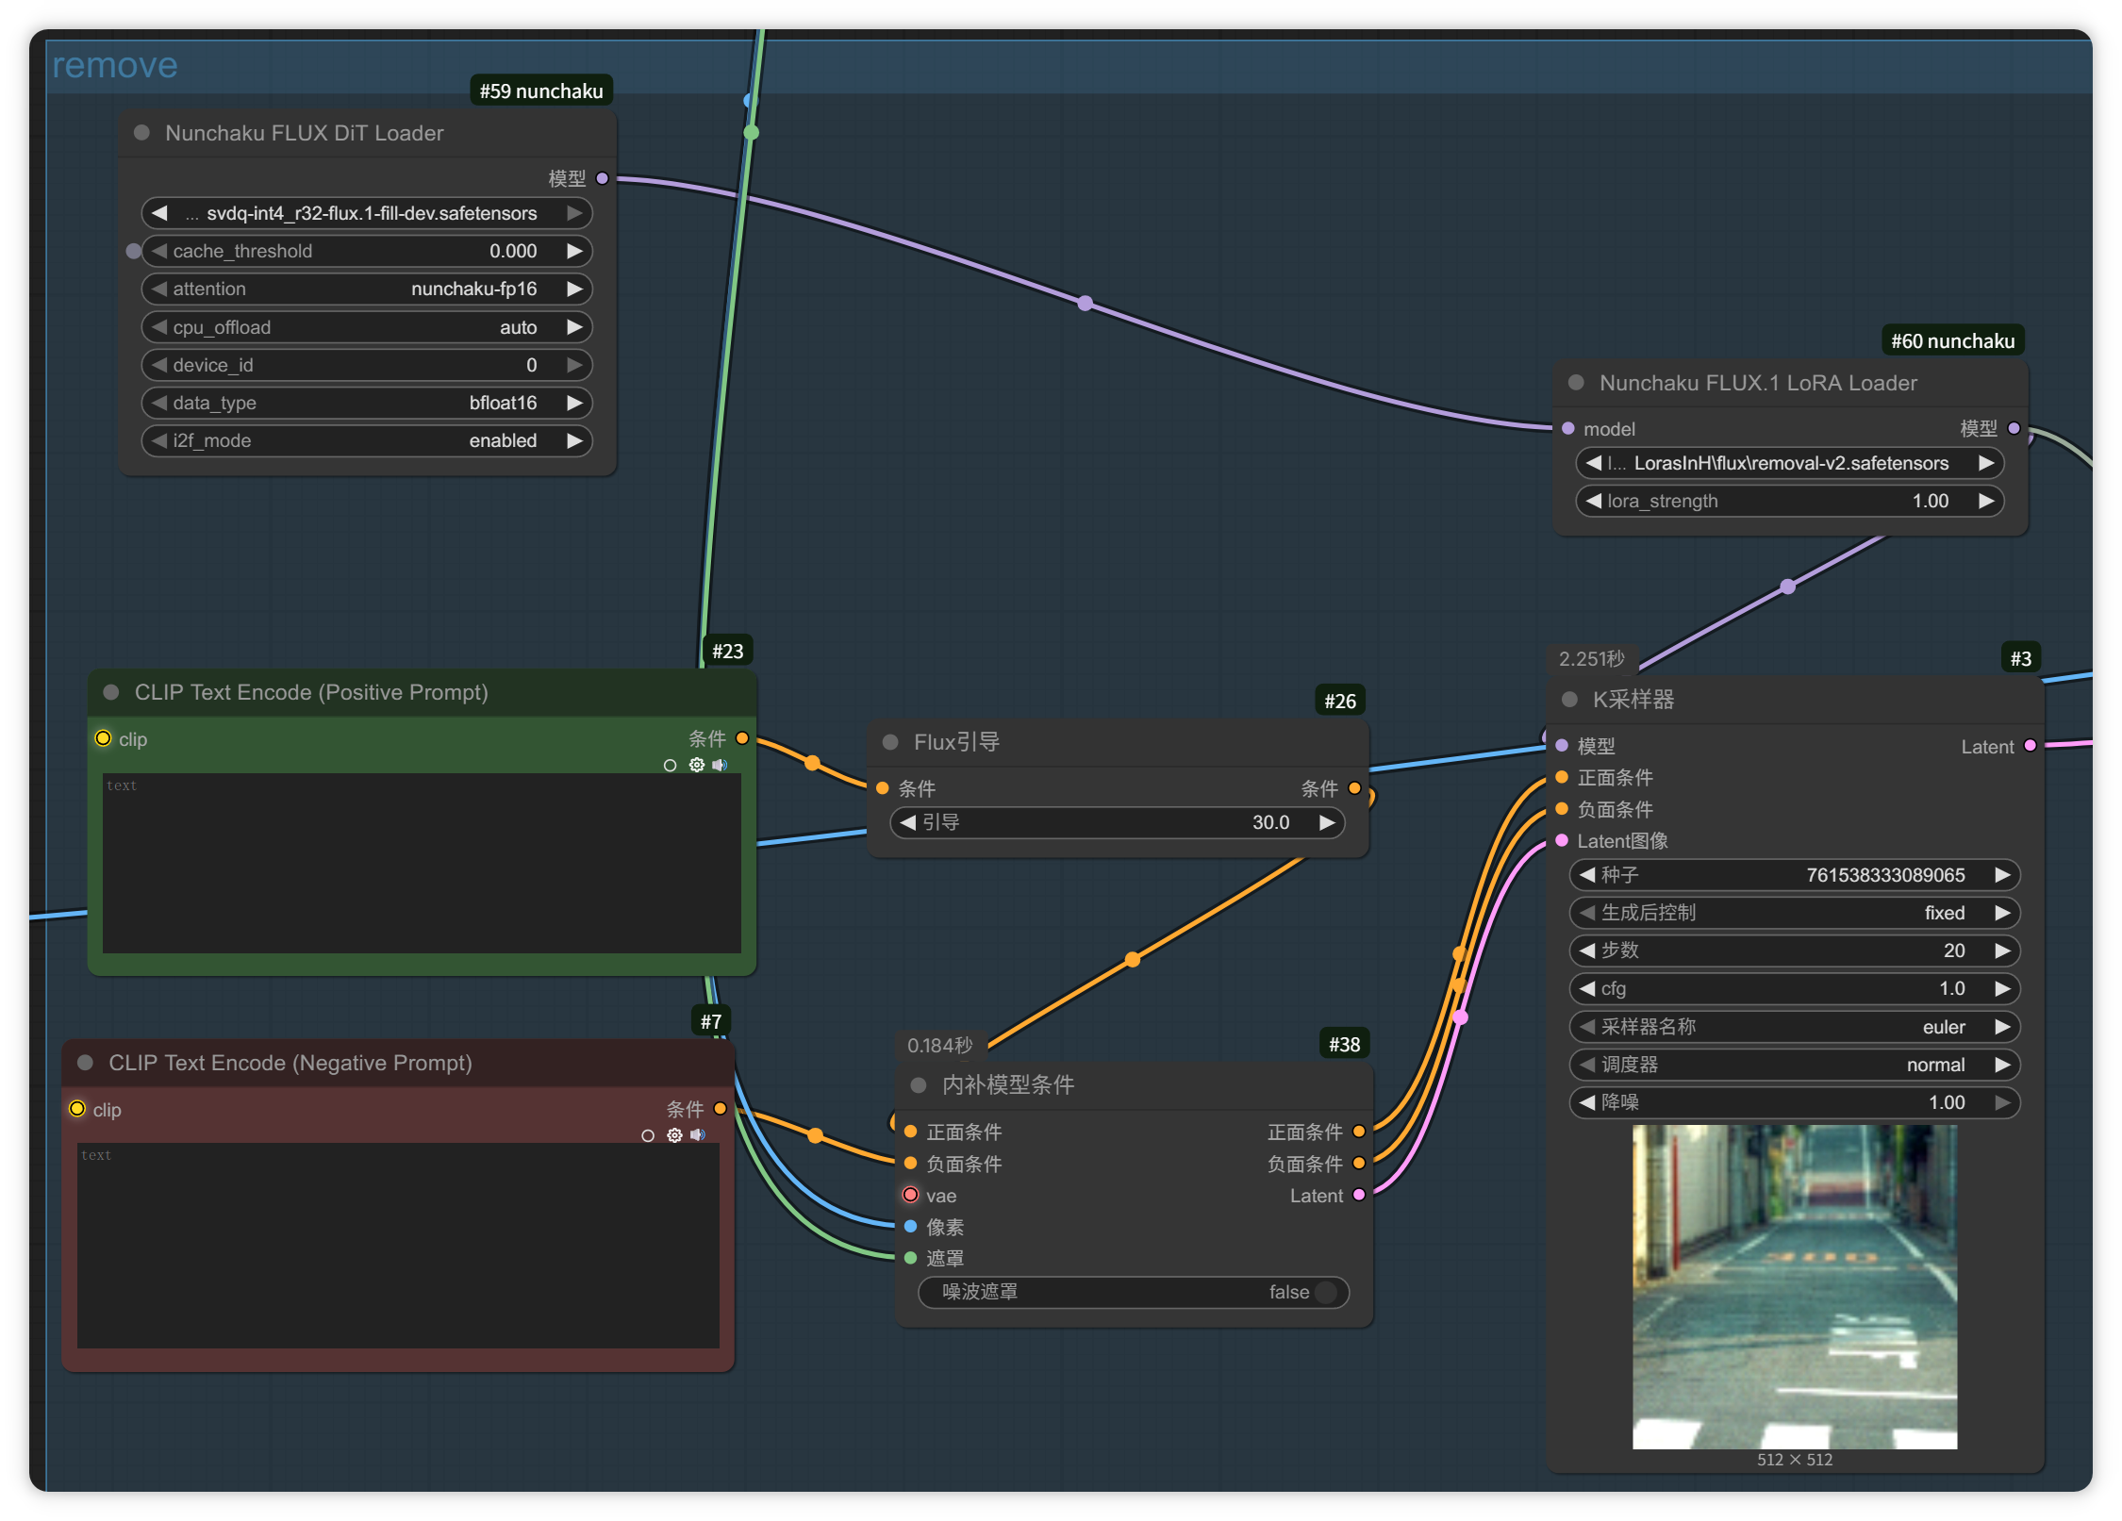The height and width of the screenshot is (1521, 2122).
Task: Click the cfg 1.0 value field
Action: [x=1795, y=988]
